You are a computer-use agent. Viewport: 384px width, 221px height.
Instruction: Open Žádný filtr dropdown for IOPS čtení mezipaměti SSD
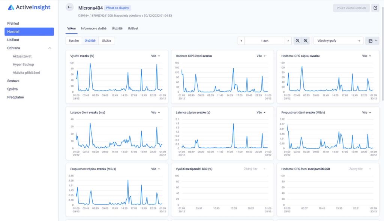(360, 169)
